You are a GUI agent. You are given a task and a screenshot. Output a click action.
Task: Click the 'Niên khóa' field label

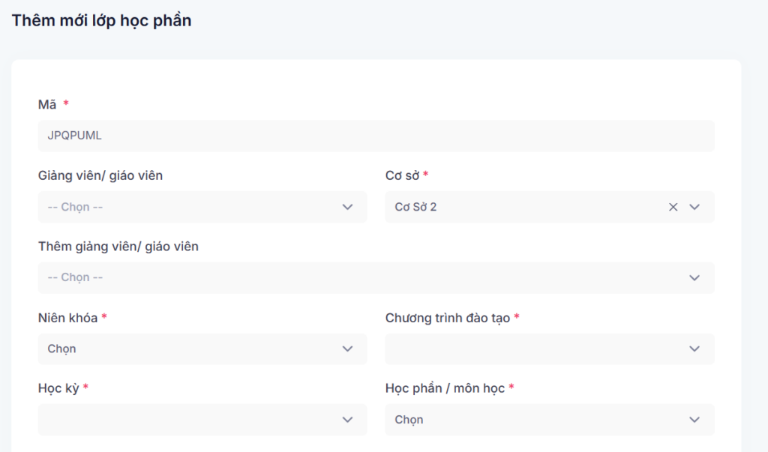point(67,318)
